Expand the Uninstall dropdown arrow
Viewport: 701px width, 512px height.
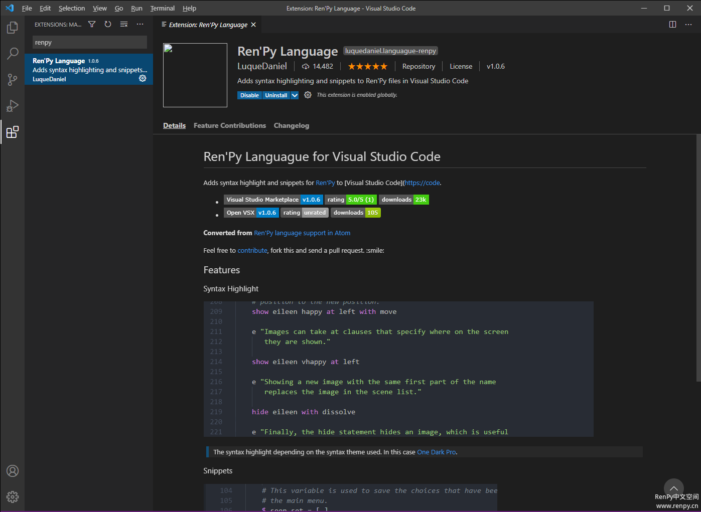coord(295,95)
